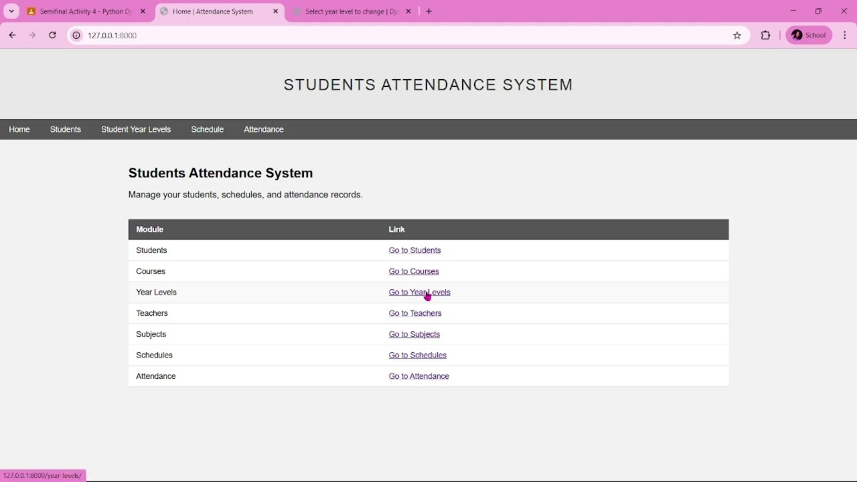Screen dimensions: 857x482
Task: Follow the Go to Teachers link
Action: [x=415, y=313]
